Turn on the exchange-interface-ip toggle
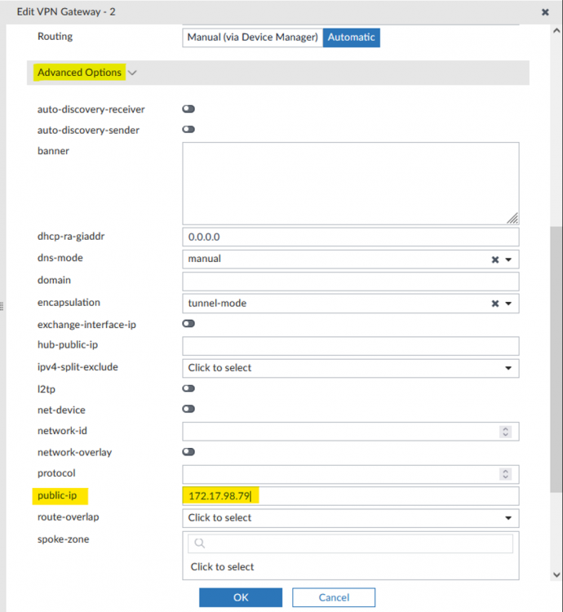Viewport: 563px width, 612px height. 188,324
